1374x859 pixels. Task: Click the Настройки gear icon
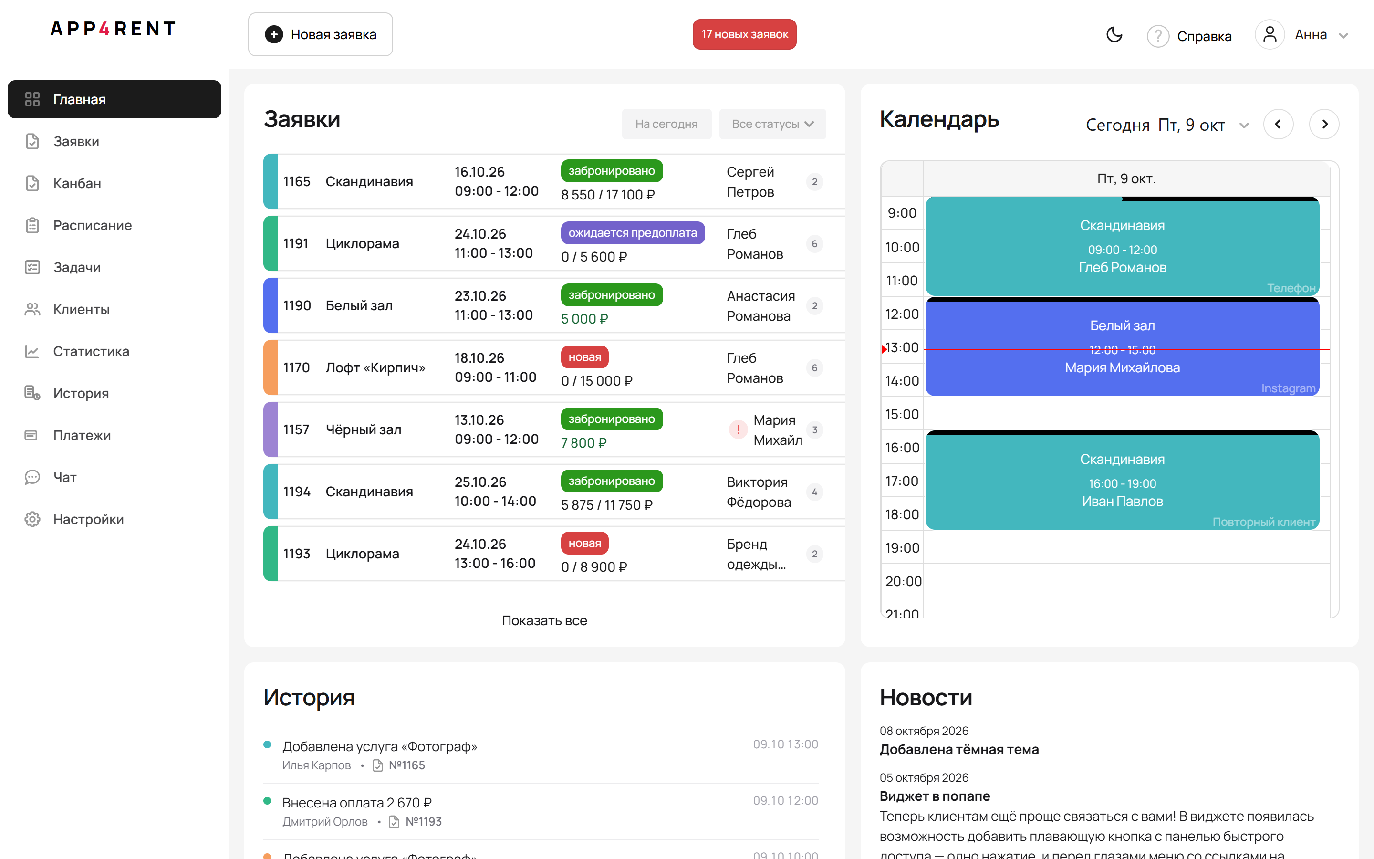[32, 519]
